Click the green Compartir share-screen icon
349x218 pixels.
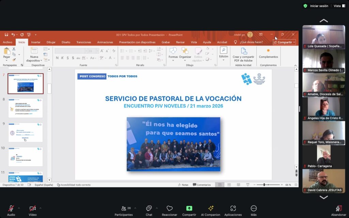pyautogui.click(x=189, y=208)
